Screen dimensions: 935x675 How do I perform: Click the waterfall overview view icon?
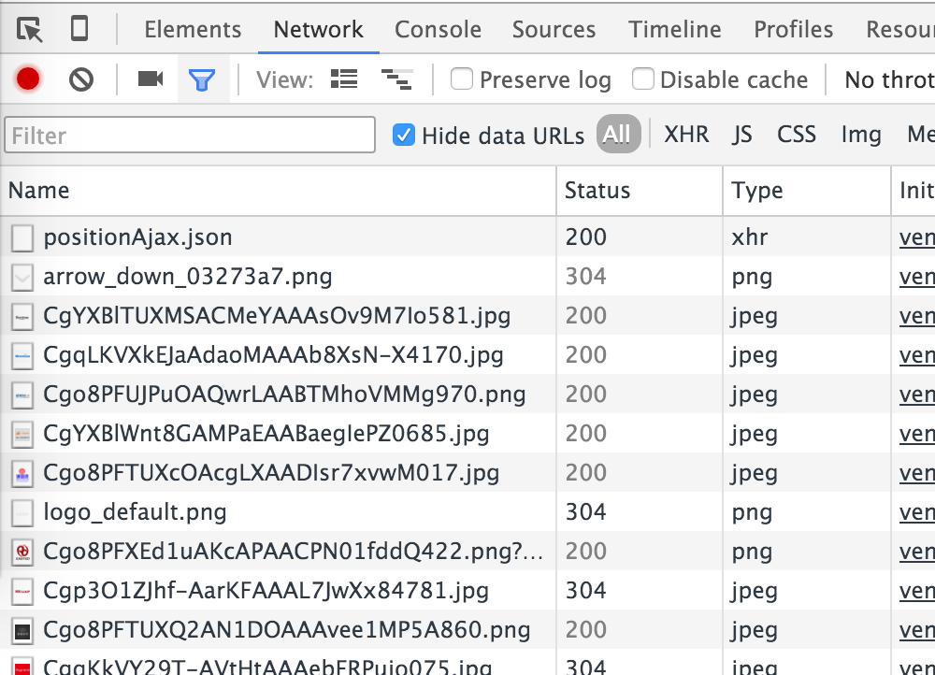(396, 79)
